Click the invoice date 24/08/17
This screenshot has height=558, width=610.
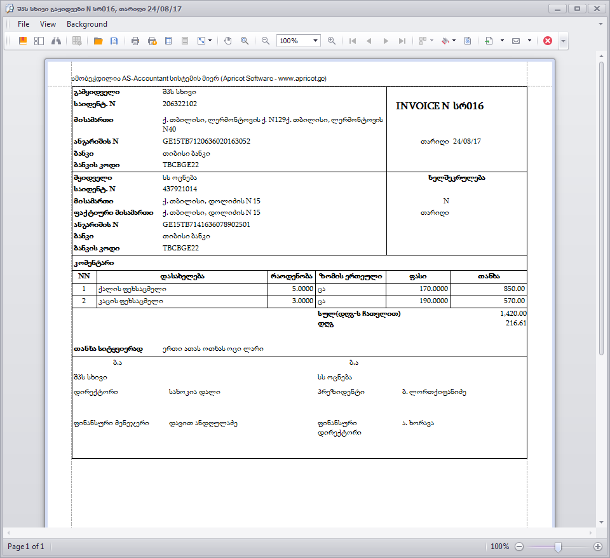pyautogui.click(x=467, y=141)
